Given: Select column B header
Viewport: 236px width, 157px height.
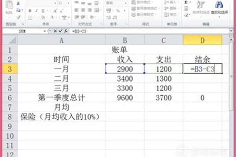Looking at the screenshot, I should pyautogui.click(x=125, y=40).
